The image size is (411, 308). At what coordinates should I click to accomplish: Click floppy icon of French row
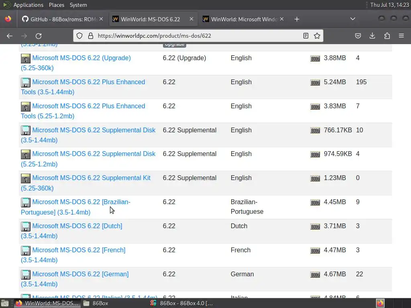[x=26, y=251]
